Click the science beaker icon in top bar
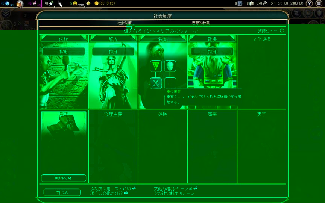 pos(8,3)
